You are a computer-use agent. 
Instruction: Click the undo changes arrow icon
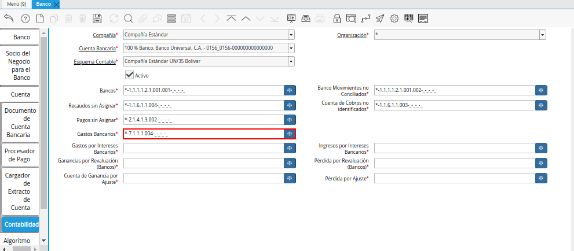tap(9, 19)
